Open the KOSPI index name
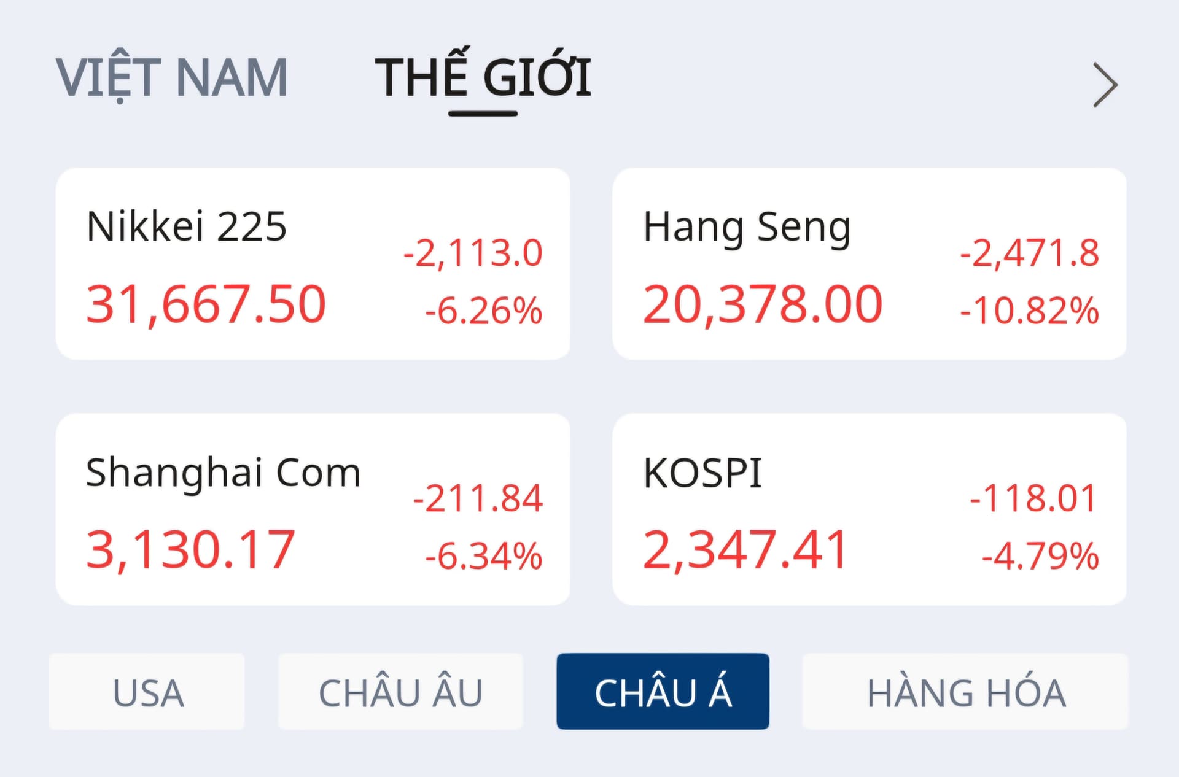Viewport: 1179px width, 777px height. tap(702, 473)
